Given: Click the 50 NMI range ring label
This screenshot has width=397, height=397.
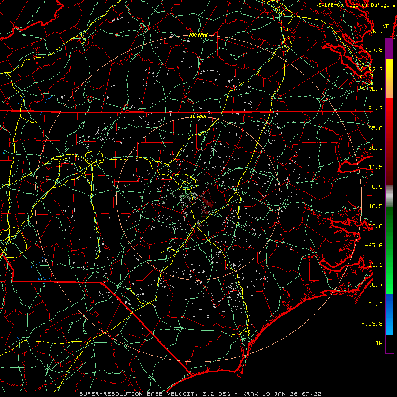Looking at the screenshot, I should [198, 116].
